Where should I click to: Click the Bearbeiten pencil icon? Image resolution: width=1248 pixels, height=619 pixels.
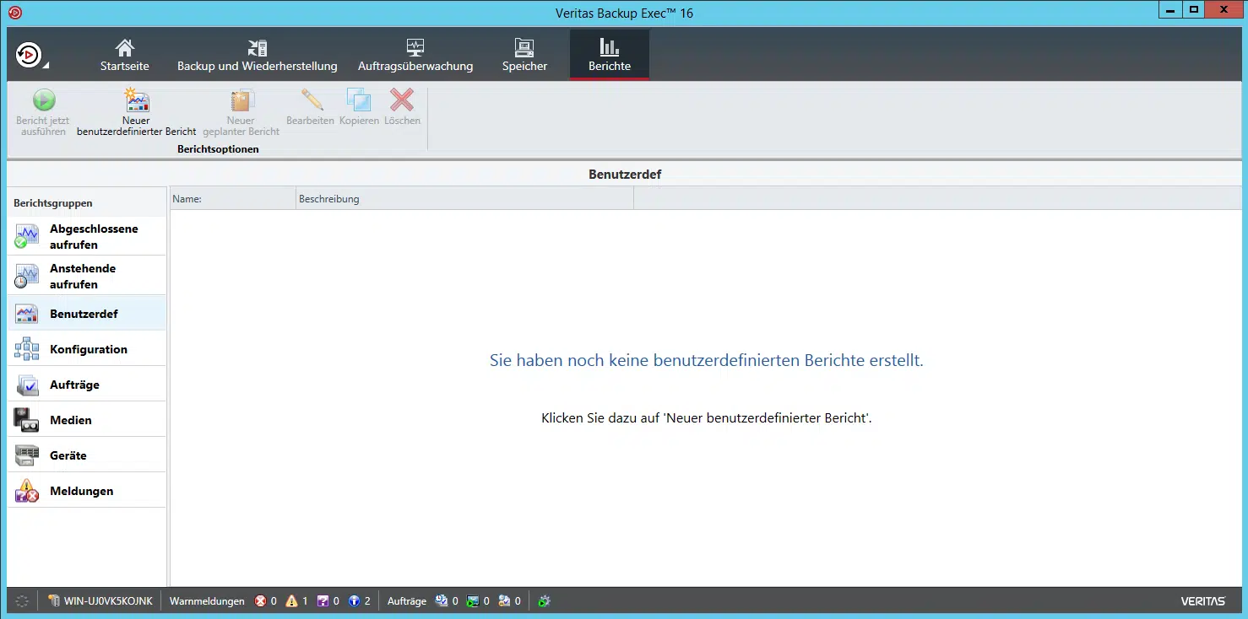[x=312, y=100]
